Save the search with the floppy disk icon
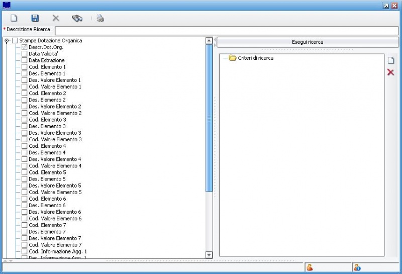Screen dimensions: 402x274 [35, 18]
